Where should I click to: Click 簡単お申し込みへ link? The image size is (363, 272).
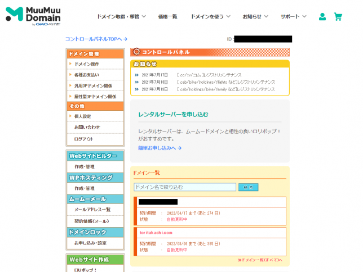160,148
